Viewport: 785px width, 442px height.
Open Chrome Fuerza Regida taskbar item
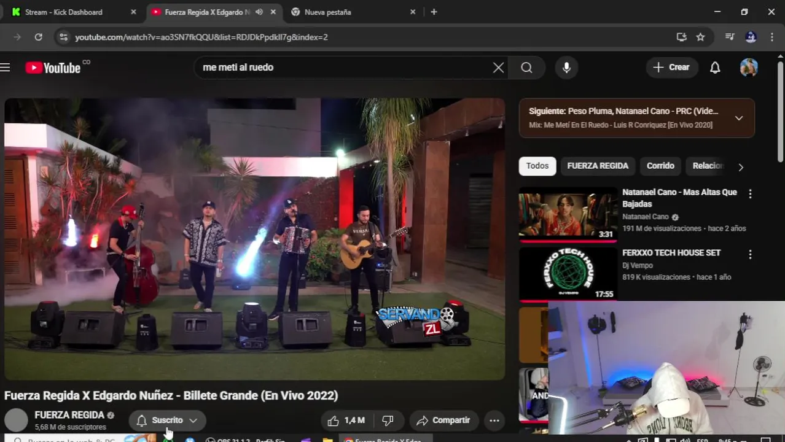pos(387,440)
